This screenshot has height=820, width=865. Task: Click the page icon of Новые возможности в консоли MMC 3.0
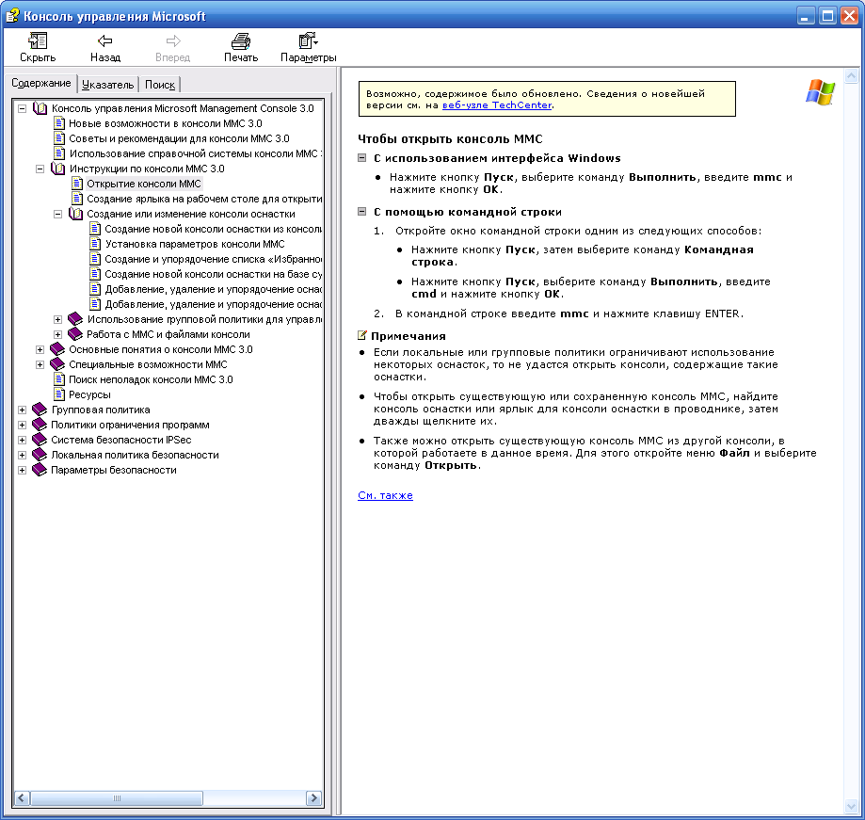(59, 123)
